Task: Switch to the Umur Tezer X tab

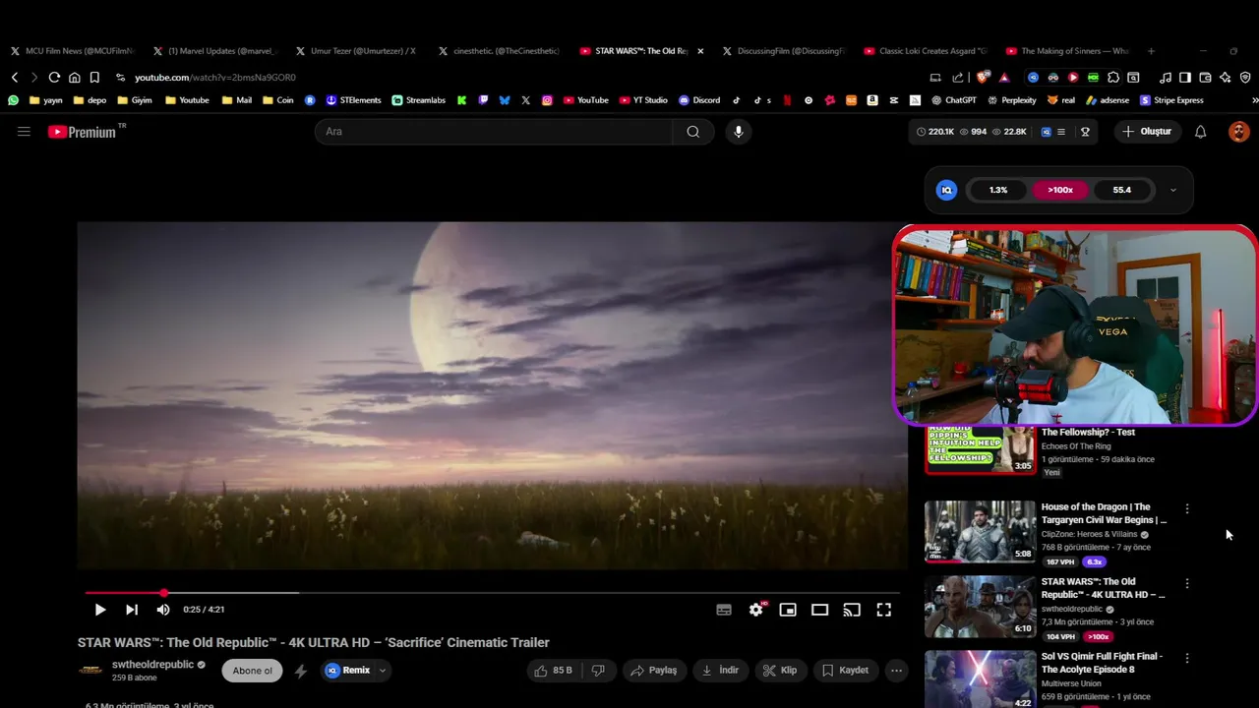Action: [359, 51]
